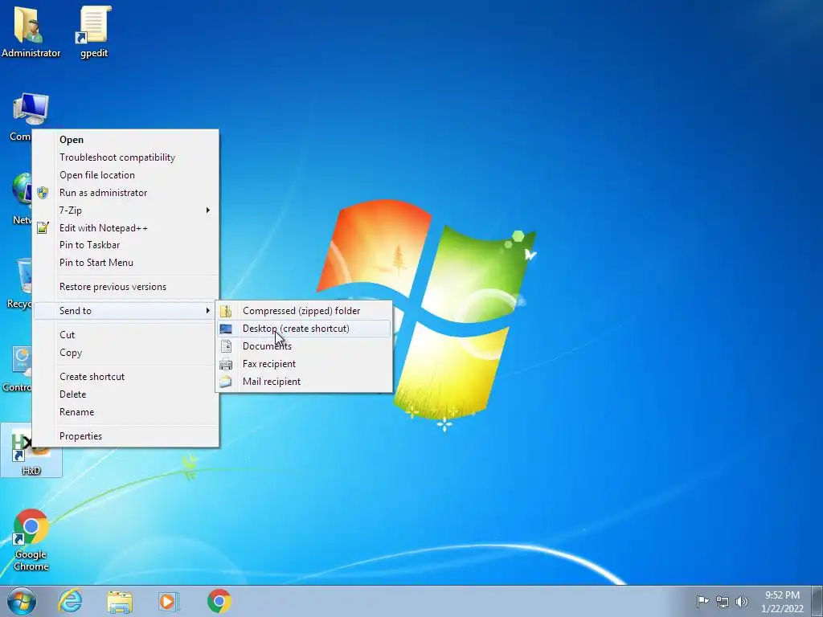
Task: Open the volume speaker tray icon
Action: (742, 601)
